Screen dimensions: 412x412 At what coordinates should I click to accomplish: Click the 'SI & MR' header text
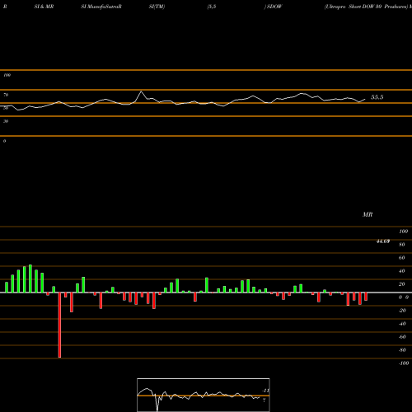tap(44, 7)
